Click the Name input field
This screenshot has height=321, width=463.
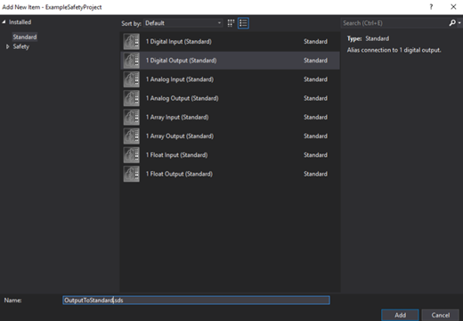(x=196, y=300)
